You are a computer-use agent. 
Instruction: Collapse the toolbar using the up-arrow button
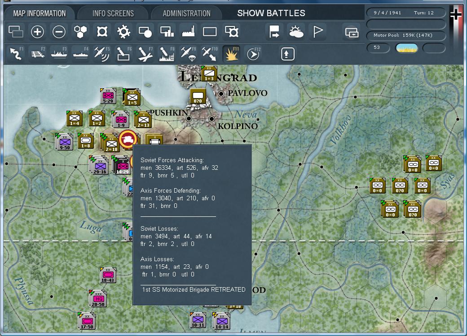287,54
